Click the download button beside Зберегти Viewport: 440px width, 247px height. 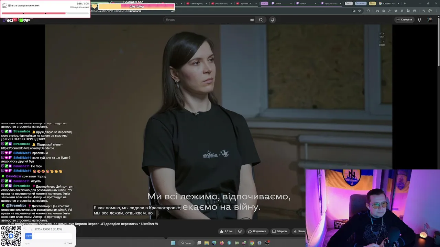299,231
